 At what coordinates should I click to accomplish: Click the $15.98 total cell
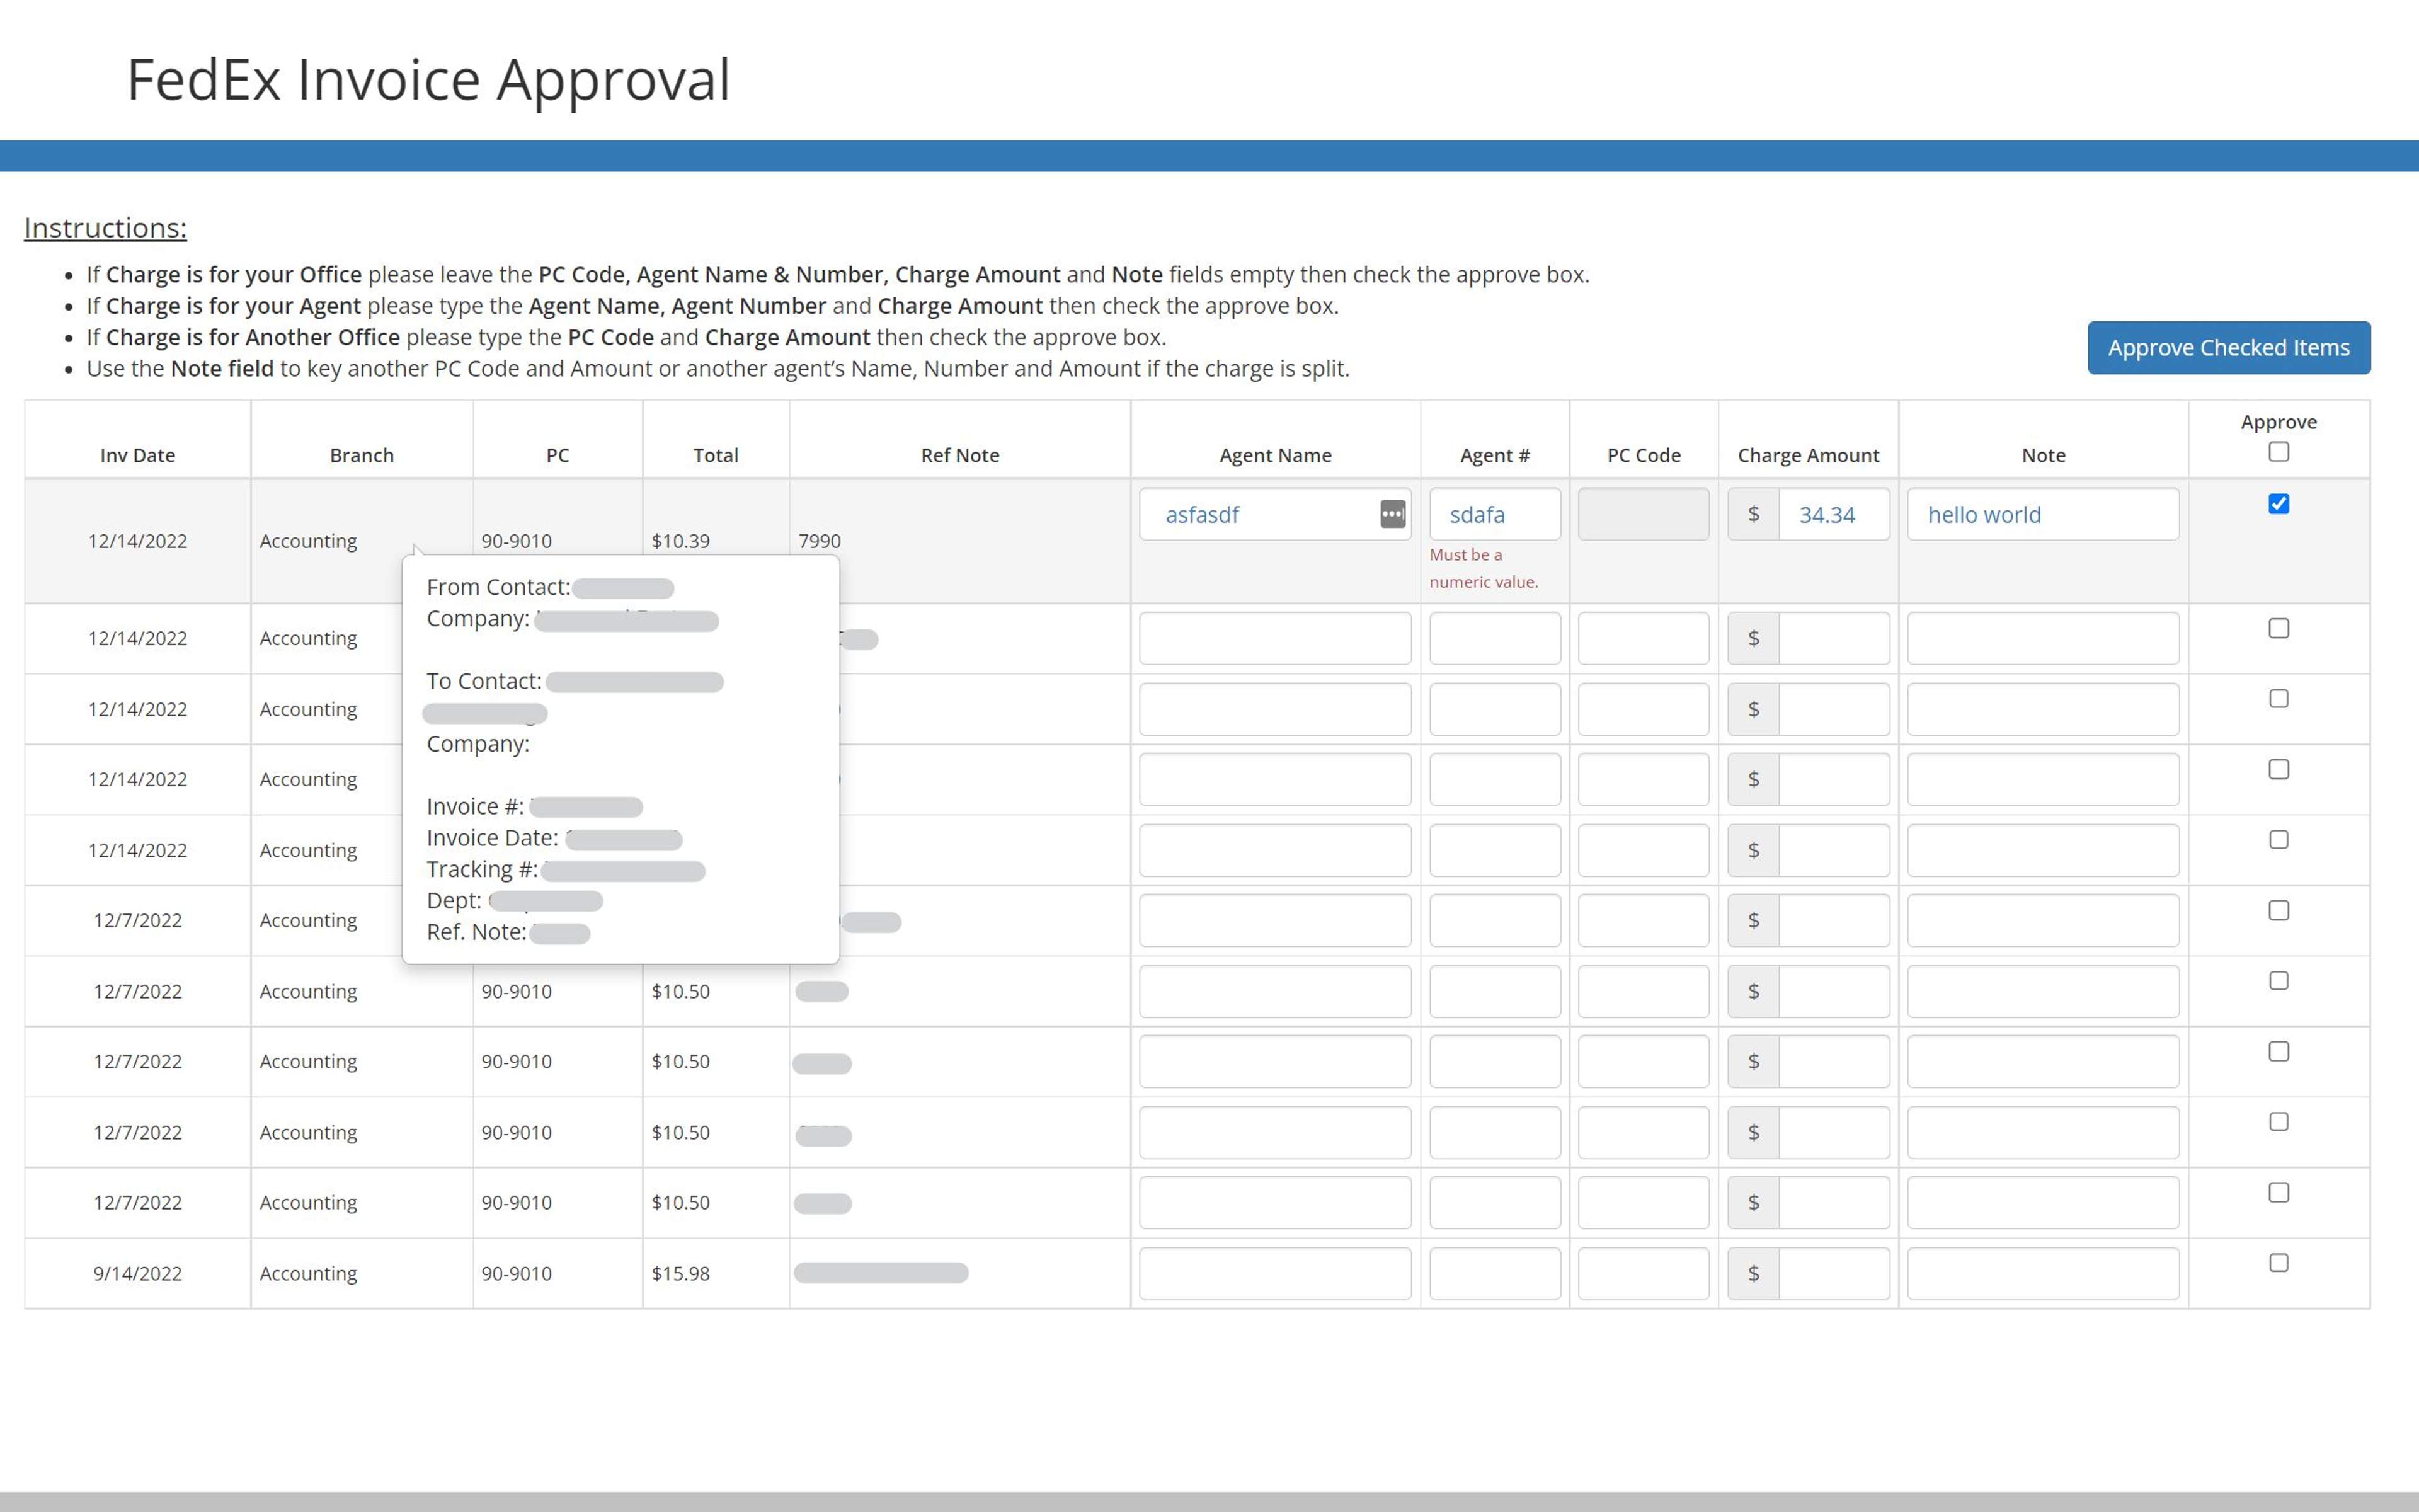point(681,1273)
